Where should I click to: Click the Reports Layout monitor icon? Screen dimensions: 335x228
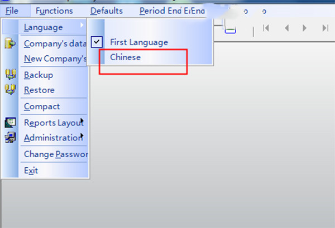pyautogui.click(x=10, y=123)
